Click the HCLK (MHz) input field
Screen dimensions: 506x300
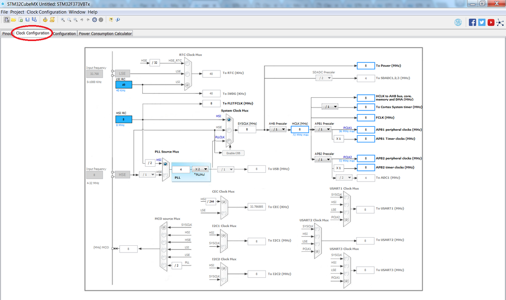[x=300, y=130]
